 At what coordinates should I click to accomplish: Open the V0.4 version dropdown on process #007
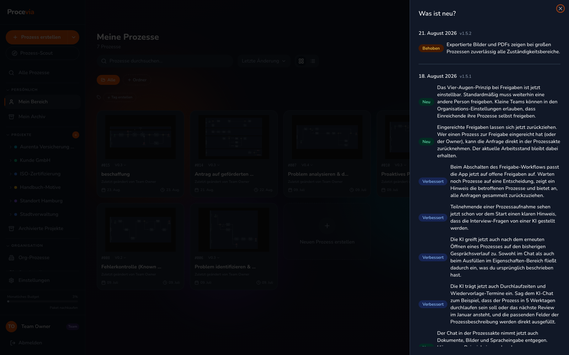(x=307, y=165)
